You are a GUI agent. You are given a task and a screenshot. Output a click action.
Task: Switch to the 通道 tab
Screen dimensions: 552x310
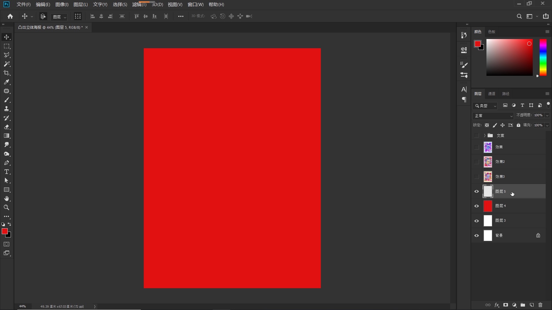(492, 94)
